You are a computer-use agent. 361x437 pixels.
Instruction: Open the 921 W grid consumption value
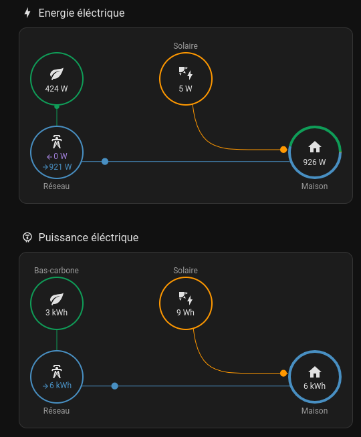point(57,167)
